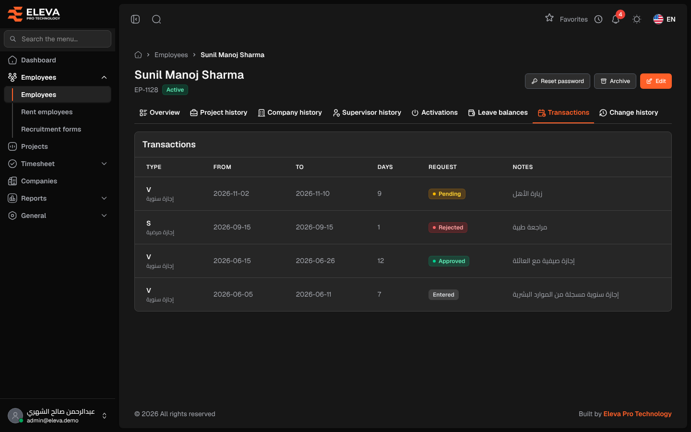Viewport: 691px width, 432px height.
Task: Click the Favorites star icon
Action: (x=549, y=18)
